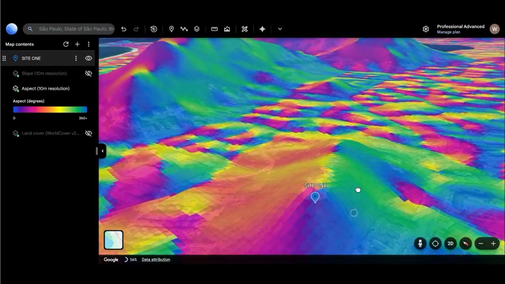Click the Manage plan link
This screenshot has height=284, width=505.
coord(449,32)
